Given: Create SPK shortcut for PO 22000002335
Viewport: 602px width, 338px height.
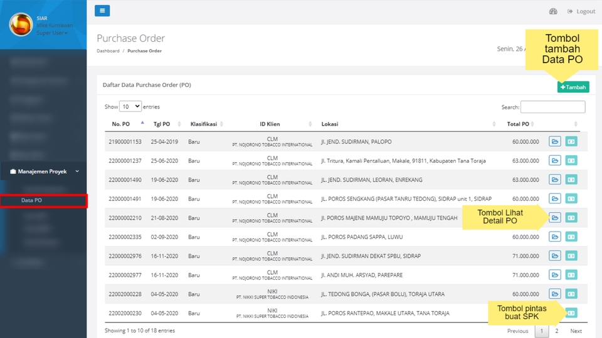Looking at the screenshot, I should click(x=571, y=237).
